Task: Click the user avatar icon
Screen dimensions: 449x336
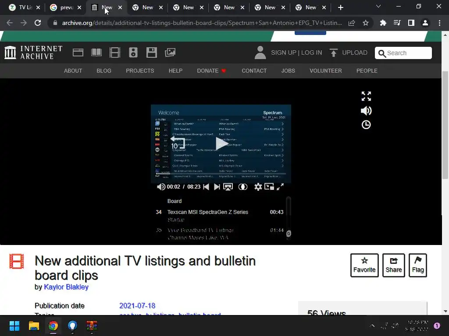Action: pos(260,52)
